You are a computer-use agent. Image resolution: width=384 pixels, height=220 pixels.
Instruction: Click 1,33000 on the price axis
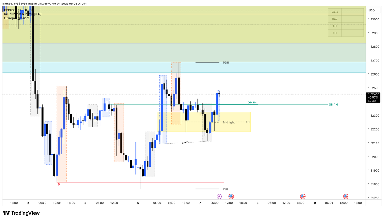click(x=373, y=19)
